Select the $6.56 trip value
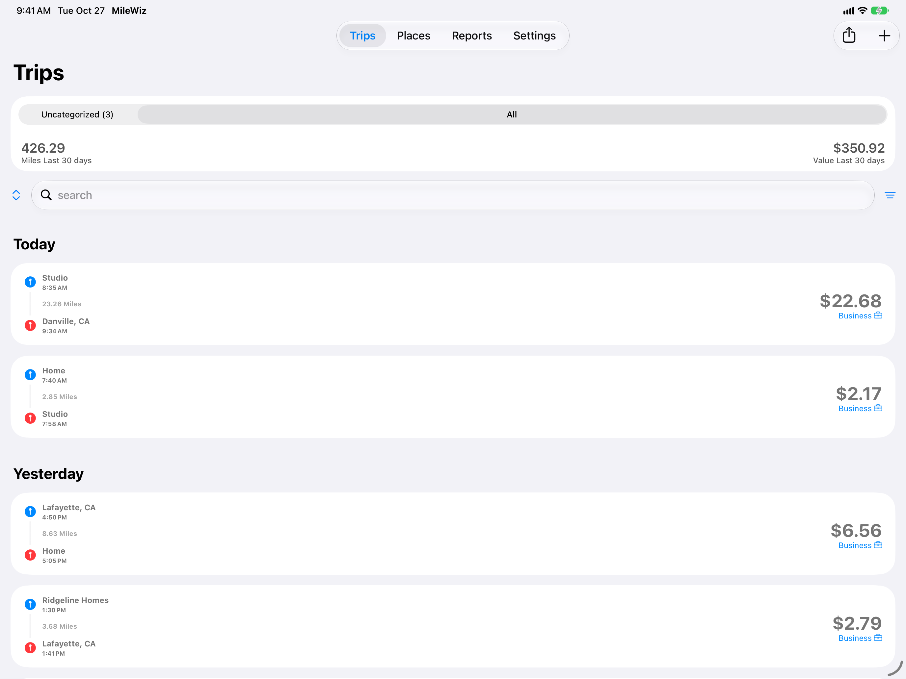The height and width of the screenshot is (679, 906). 856,530
